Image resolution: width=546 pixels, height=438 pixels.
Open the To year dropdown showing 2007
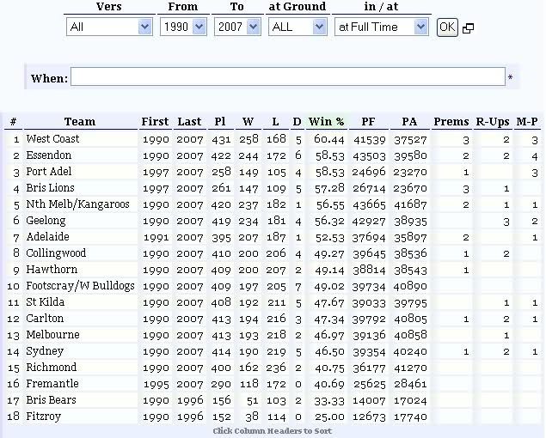point(241,27)
